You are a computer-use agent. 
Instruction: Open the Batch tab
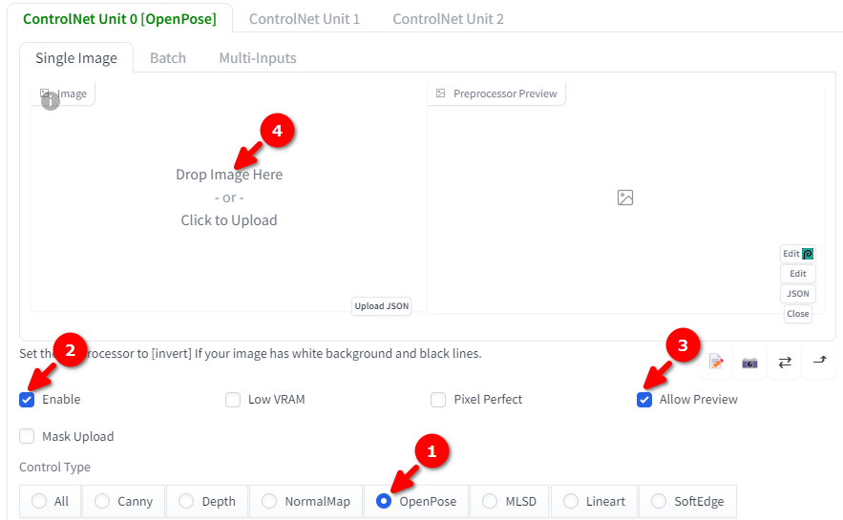168,58
